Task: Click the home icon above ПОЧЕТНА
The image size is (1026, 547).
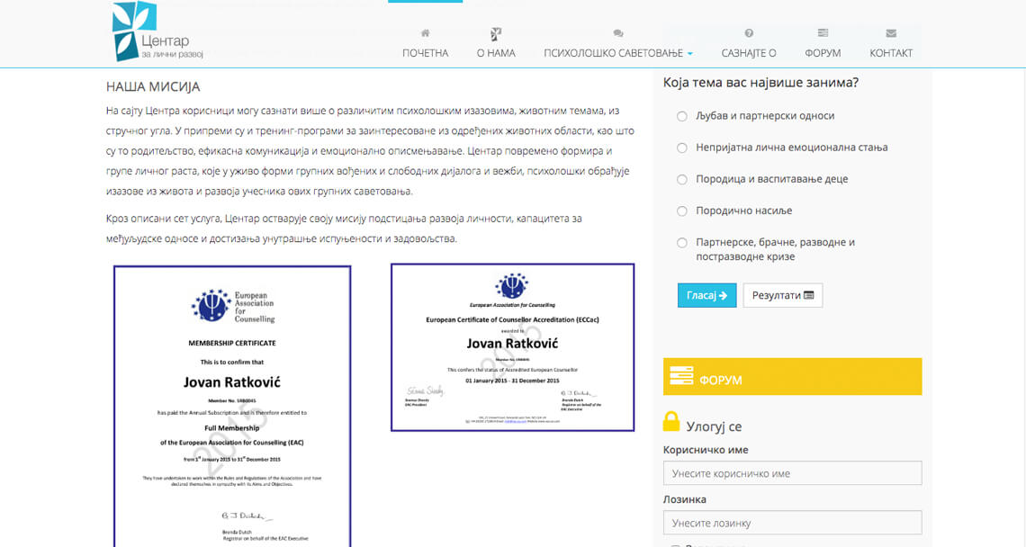Action: pos(426,32)
